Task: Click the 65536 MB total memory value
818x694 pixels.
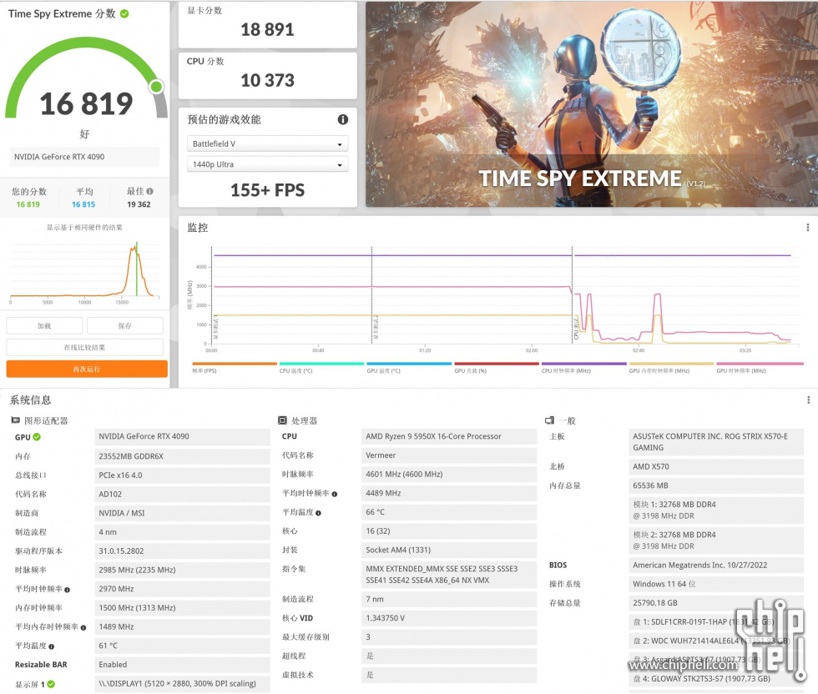Action: click(716, 485)
